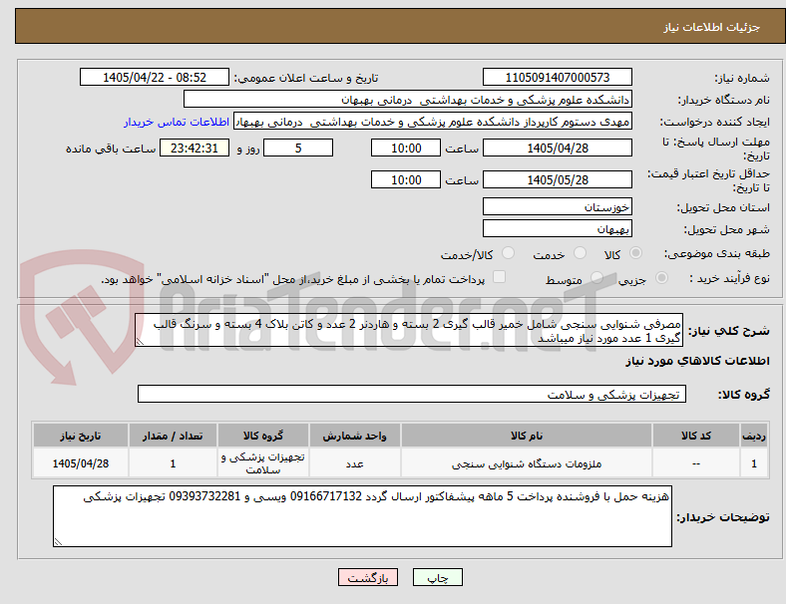The height and width of the screenshot is (604, 786).
Task: Click the resize handle of buyer notes area
Action: pyautogui.click(x=58, y=541)
